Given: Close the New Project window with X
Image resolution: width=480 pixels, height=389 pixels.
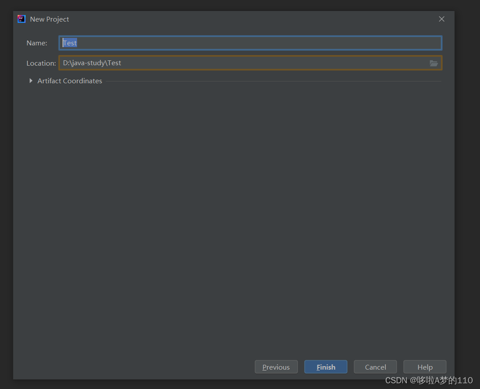Looking at the screenshot, I should pos(441,19).
